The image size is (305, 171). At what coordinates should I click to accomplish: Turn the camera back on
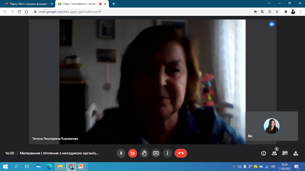(x=133, y=153)
